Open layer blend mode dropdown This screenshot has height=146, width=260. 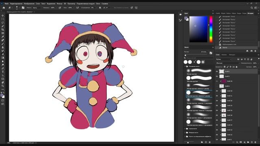click(228, 63)
